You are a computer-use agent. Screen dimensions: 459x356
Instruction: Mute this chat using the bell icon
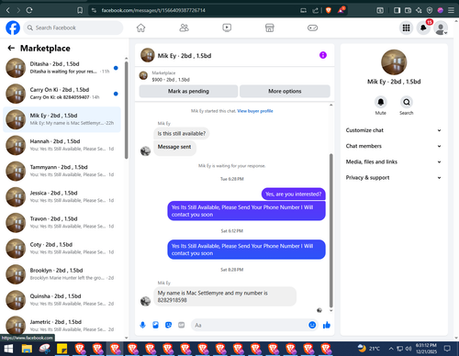(381, 102)
